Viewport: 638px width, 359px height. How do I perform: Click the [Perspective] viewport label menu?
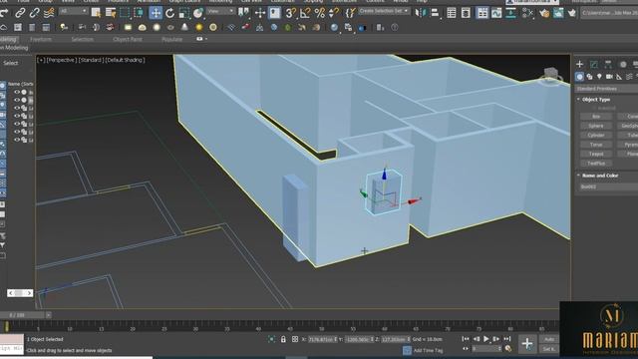point(62,60)
